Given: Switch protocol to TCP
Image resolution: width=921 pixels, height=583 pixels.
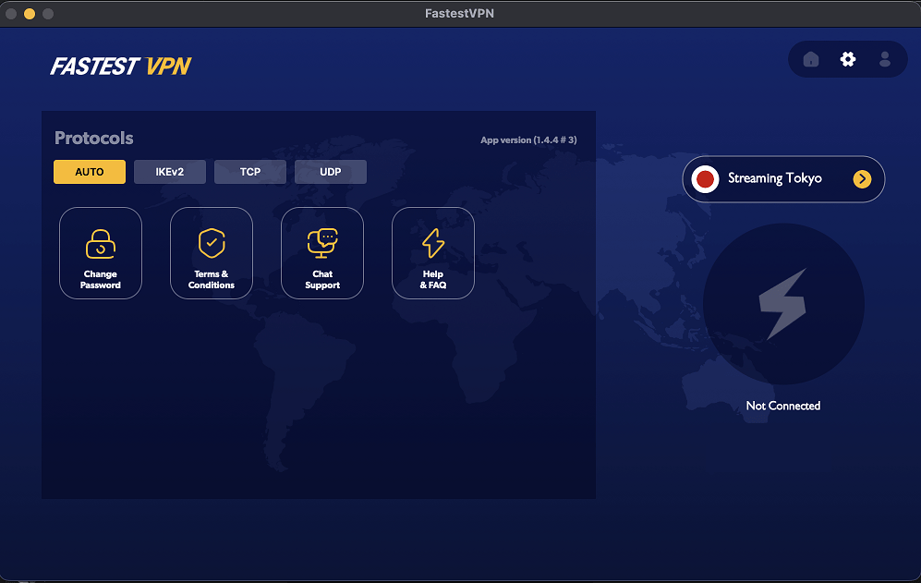Looking at the screenshot, I should click(250, 172).
